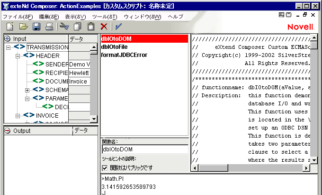Cut selection with the scissors icon
Viewport: 322px width, 195px height.
64,26
